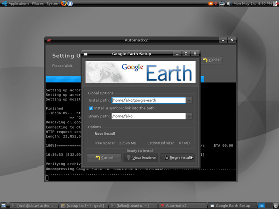Toggle 'Install a symbolic link into the path'
Viewport: 279px width, 209px height.
pos(91,108)
